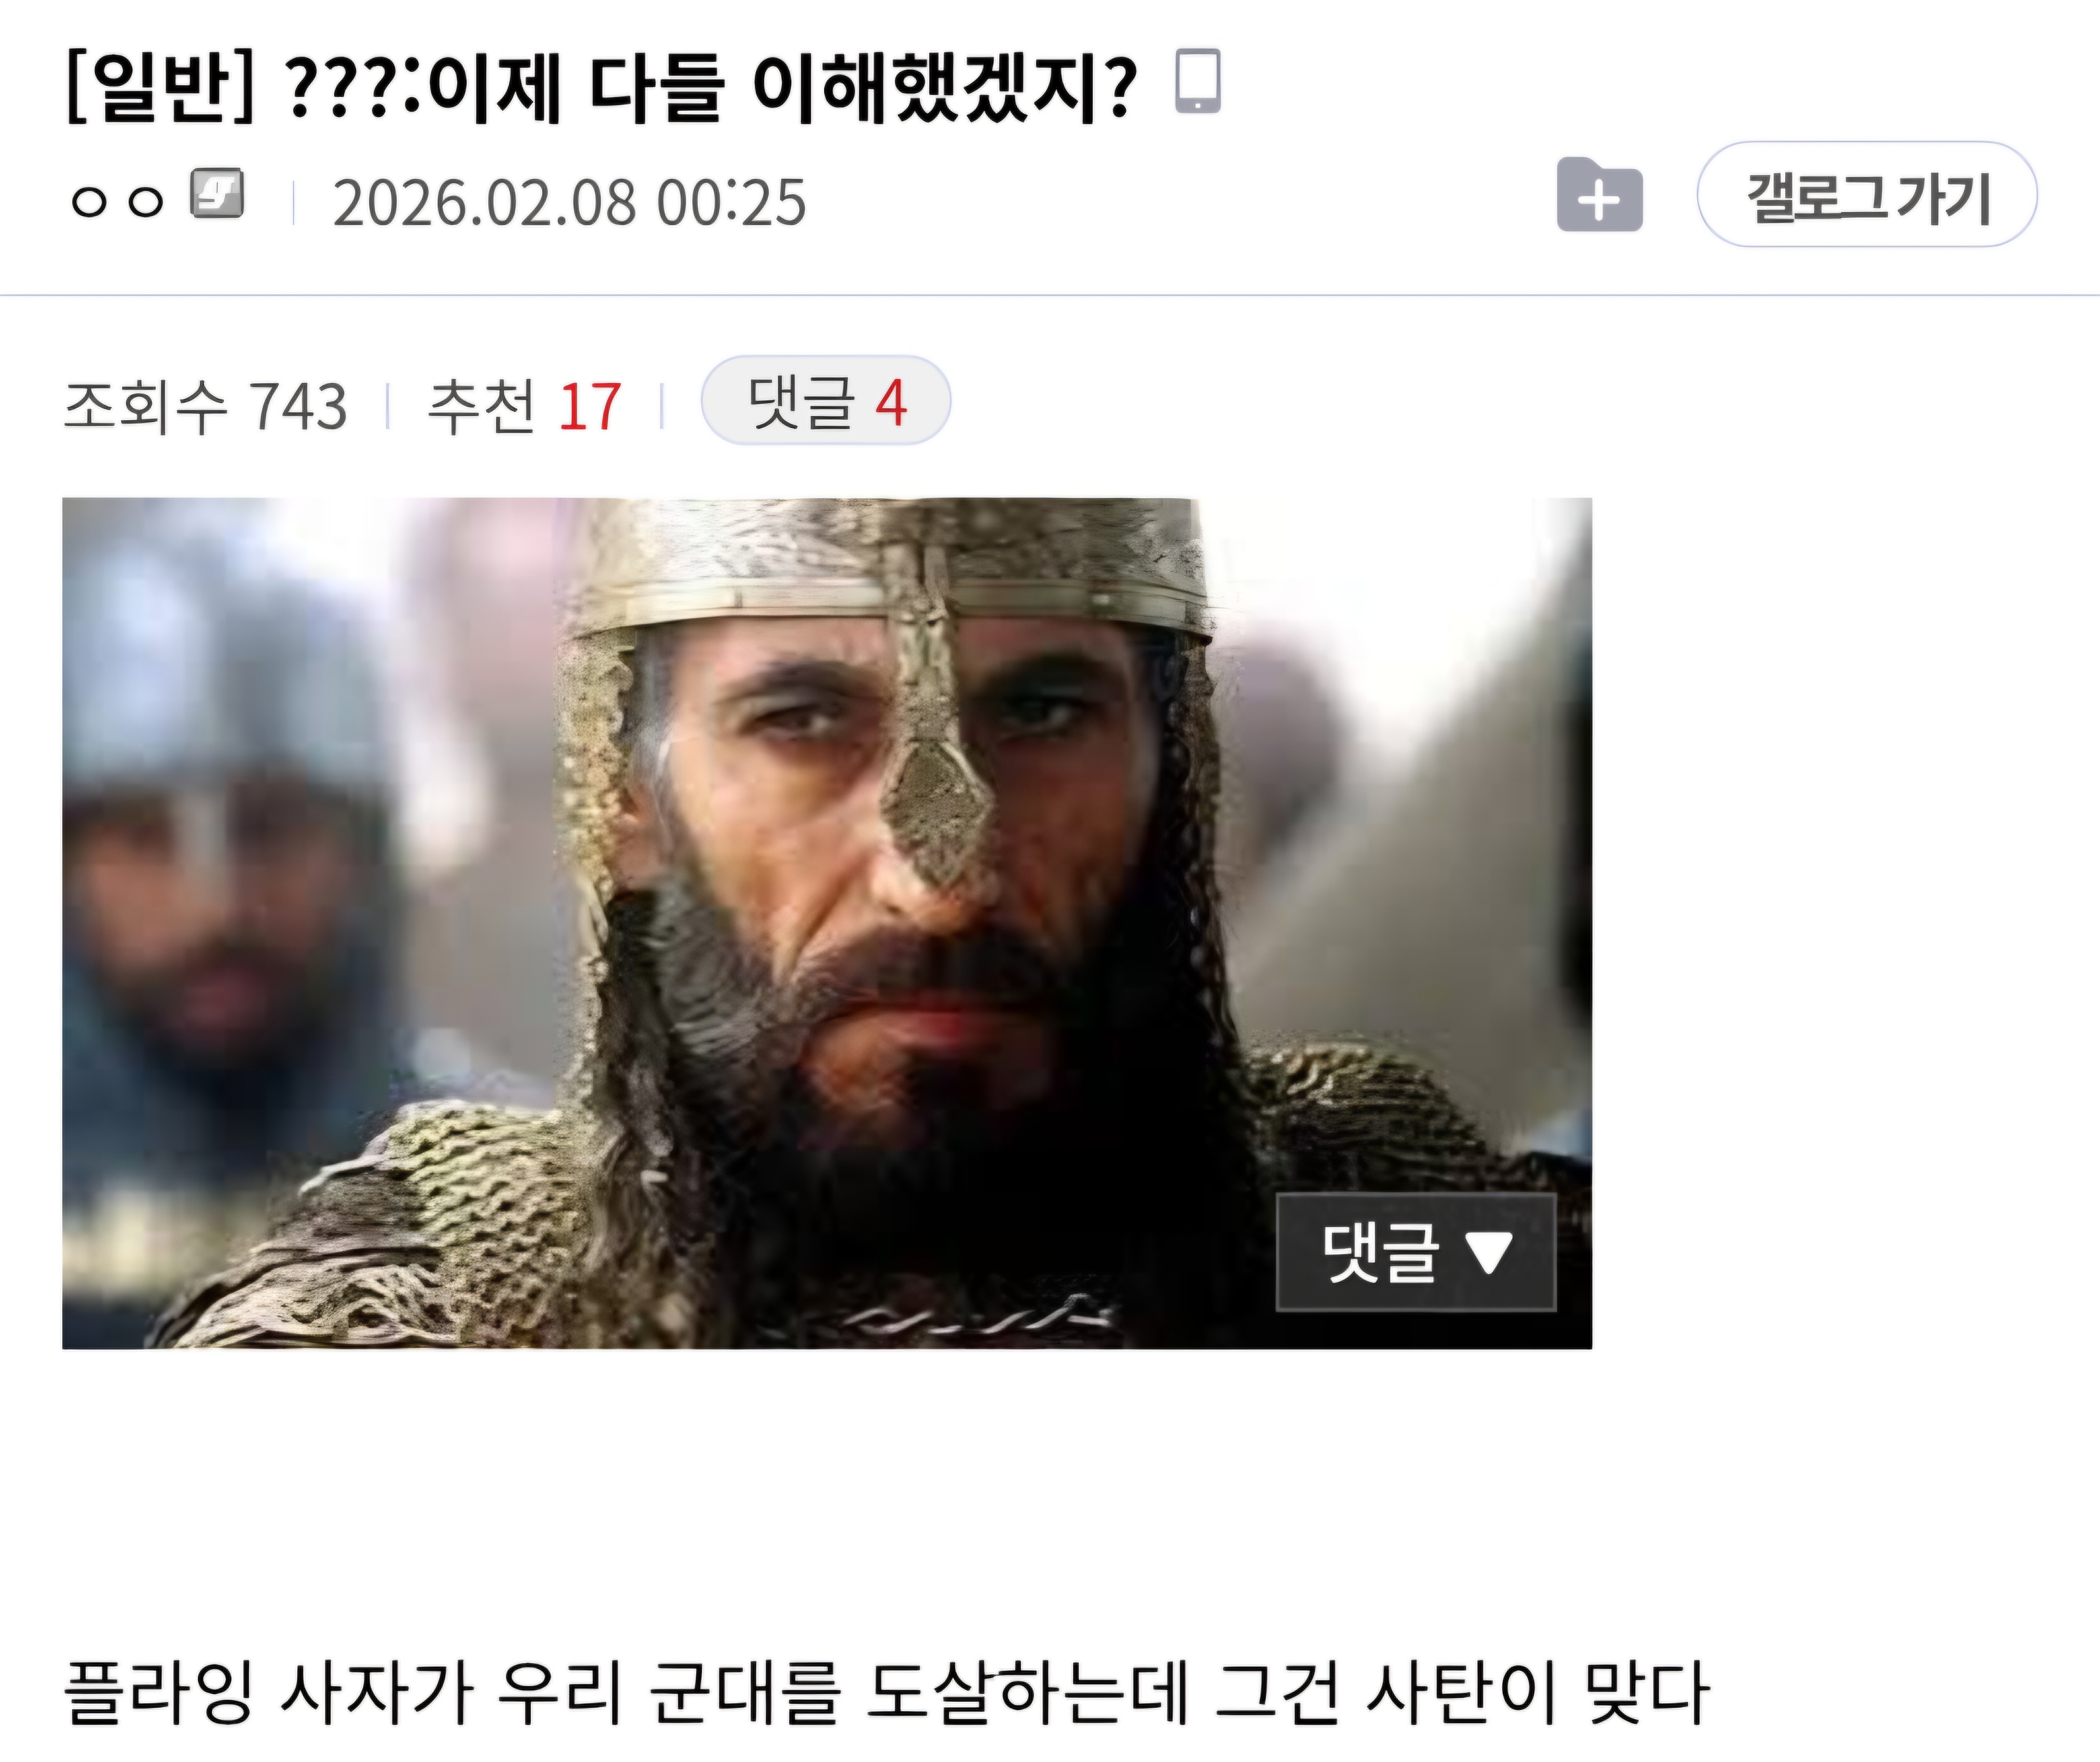Click the red number 17 next to 추천

(590, 407)
